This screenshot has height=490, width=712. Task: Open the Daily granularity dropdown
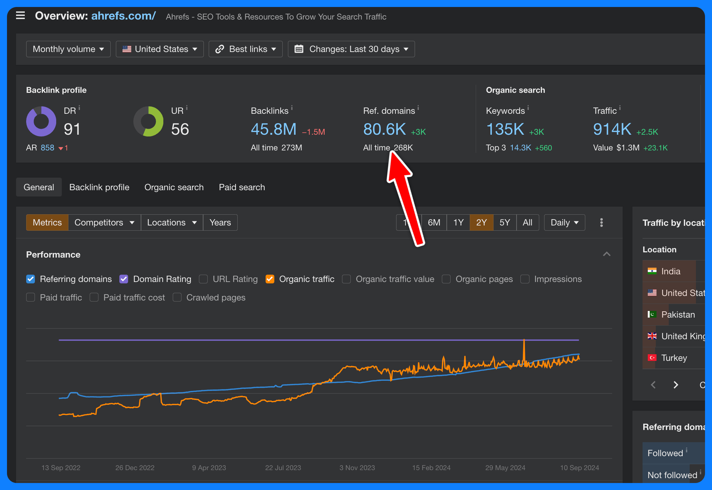click(x=565, y=223)
